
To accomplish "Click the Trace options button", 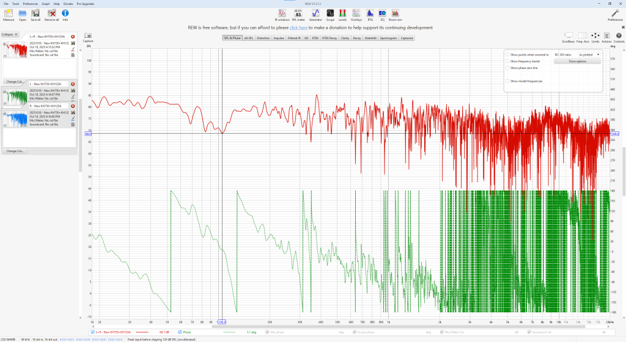I will pos(577,62).
